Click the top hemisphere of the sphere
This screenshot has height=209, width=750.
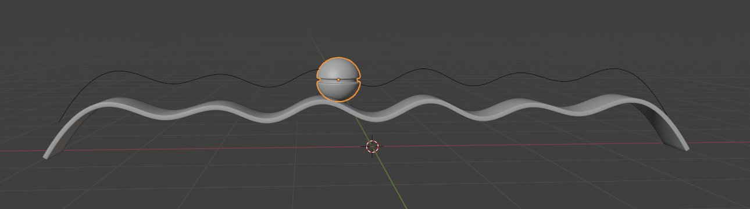[x=339, y=67]
